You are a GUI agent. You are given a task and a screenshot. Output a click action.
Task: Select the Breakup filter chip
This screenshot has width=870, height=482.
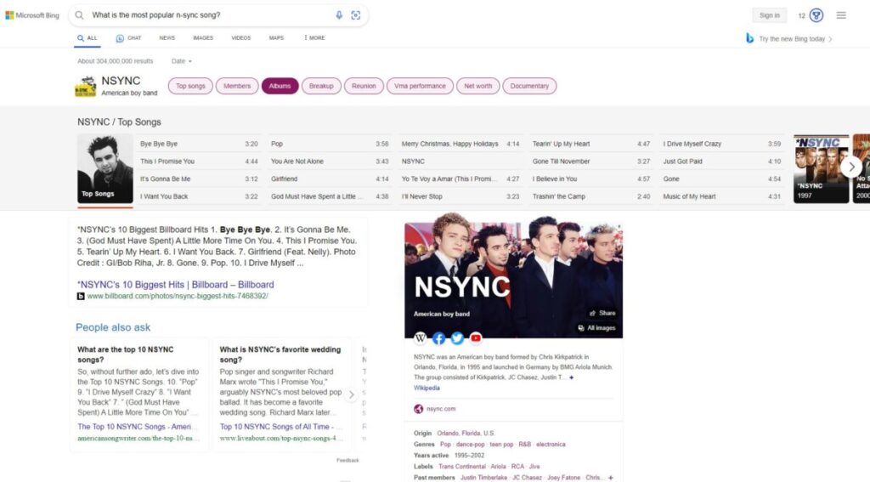pyautogui.click(x=321, y=86)
